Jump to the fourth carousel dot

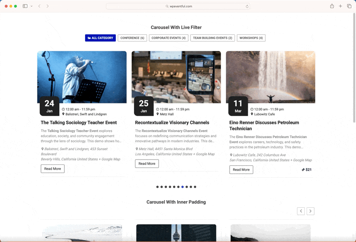(170, 187)
